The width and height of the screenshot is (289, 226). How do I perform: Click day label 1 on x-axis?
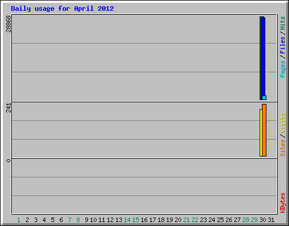(19, 220)
